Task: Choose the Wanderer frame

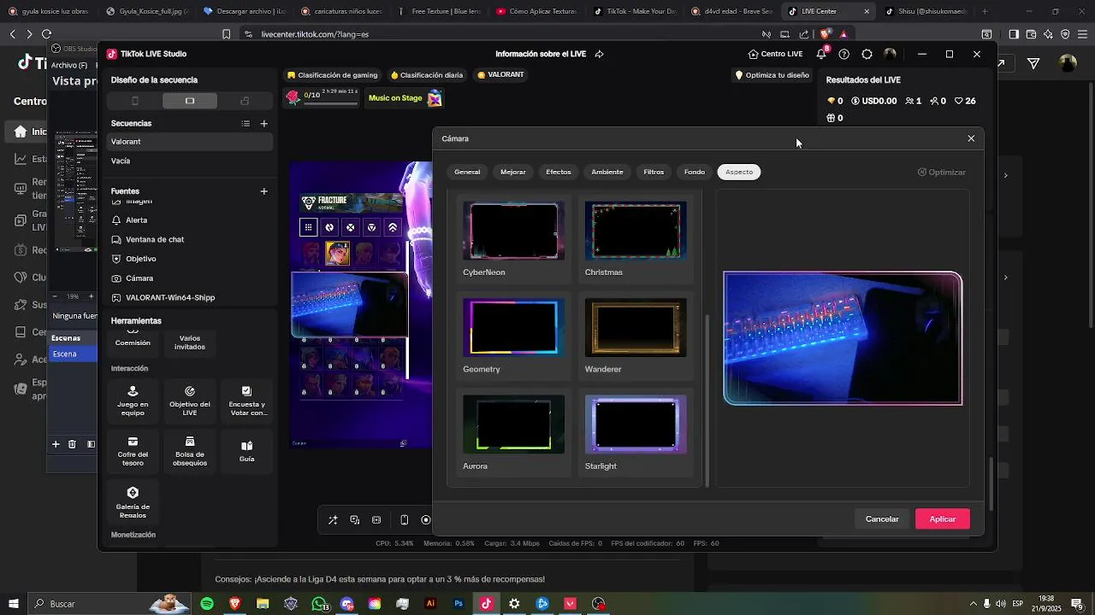Action: [636, 336]
